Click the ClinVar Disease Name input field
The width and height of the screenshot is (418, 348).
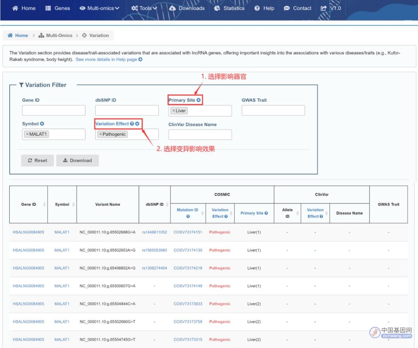[200, 135]
